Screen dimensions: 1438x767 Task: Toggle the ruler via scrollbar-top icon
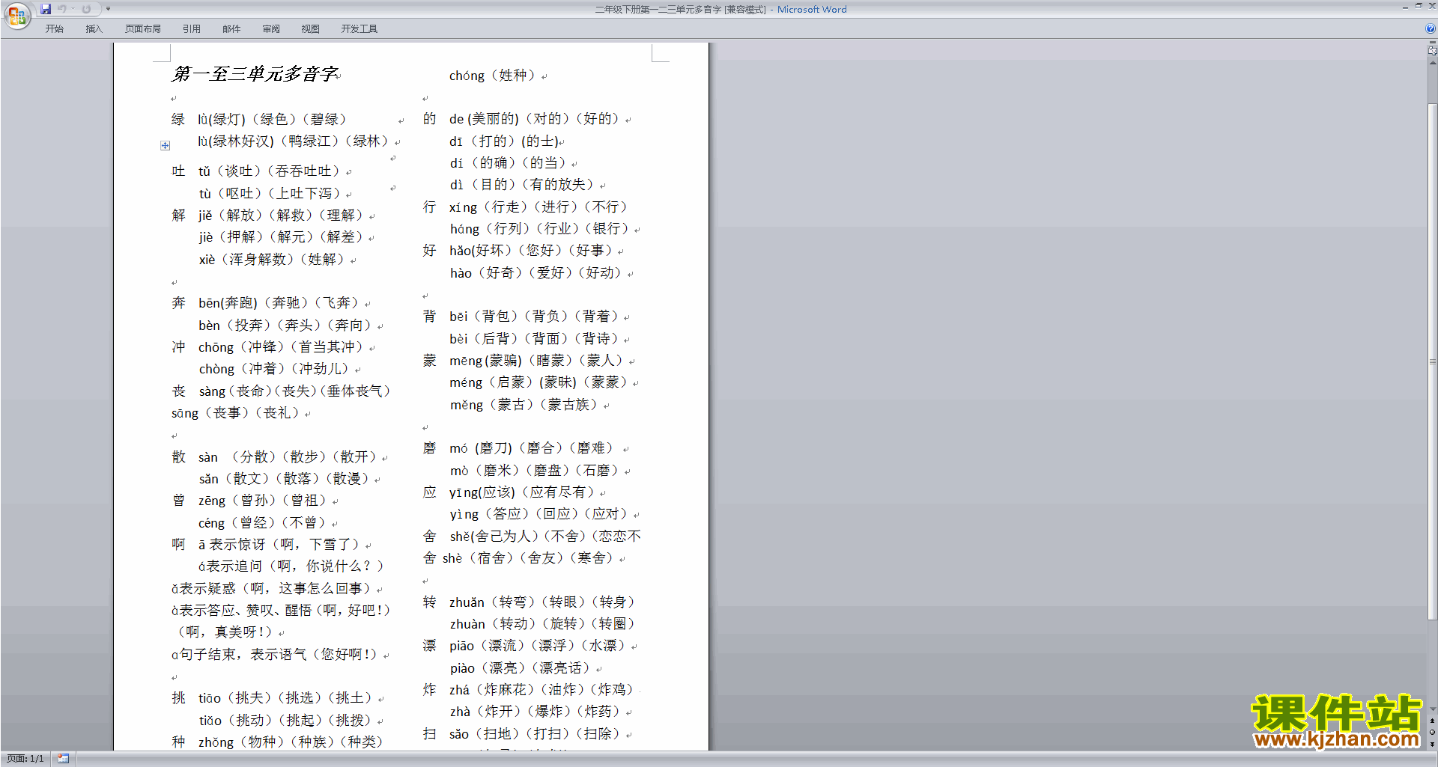[1432, 50]
